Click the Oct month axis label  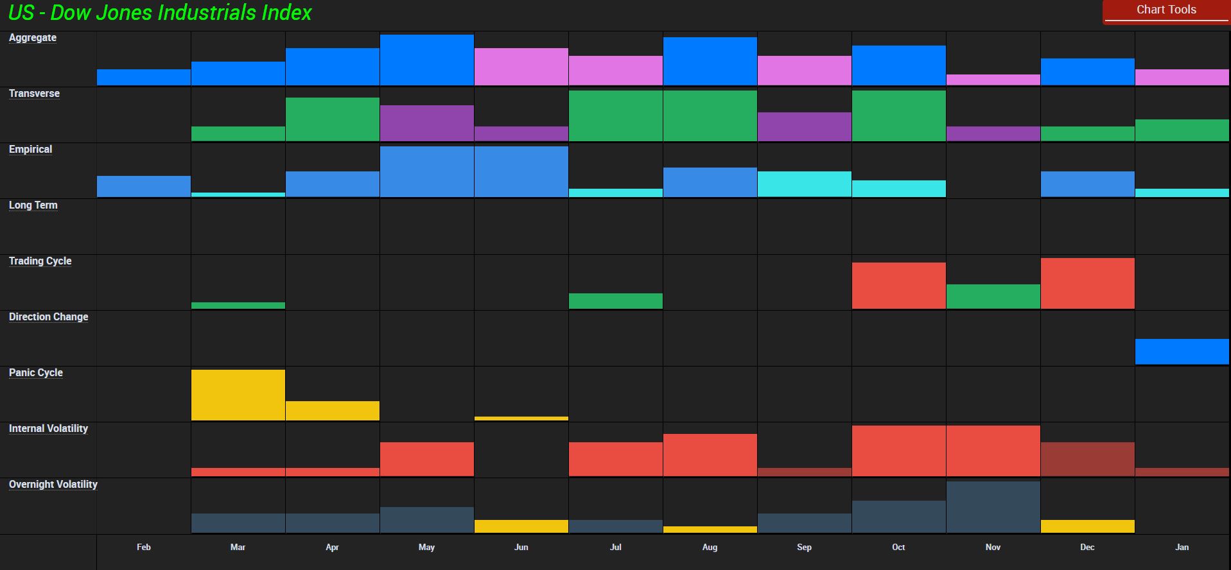(898, 547)
